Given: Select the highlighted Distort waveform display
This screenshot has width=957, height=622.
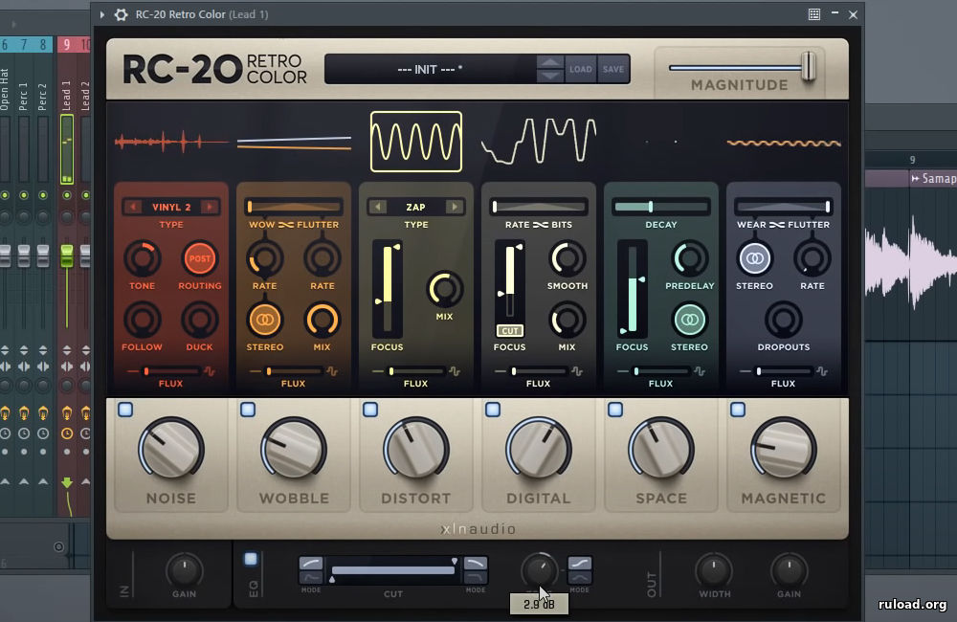Looking at the screenshot, I should tap(416, 142).
